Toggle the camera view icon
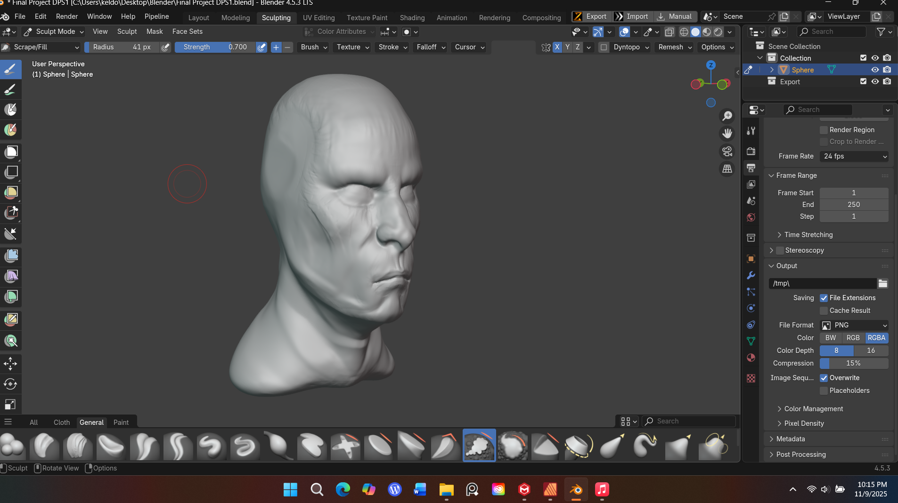 [x=727, y=151]
